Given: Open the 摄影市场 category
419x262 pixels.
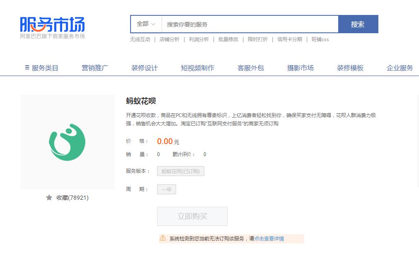Looking at the screenshot, I should [300, 68].
